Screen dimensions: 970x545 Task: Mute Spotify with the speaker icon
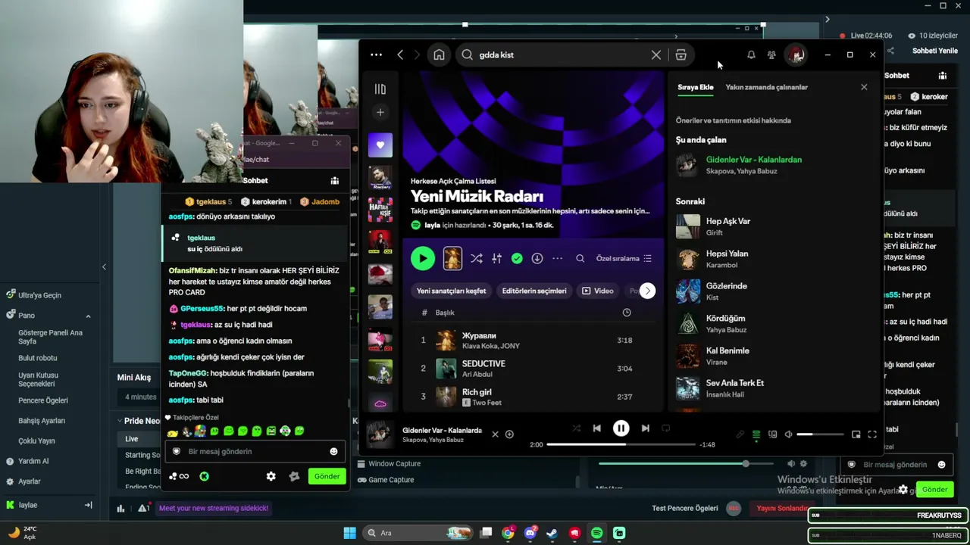788,434
